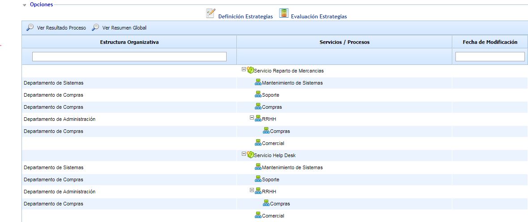This screenshot has height=222, width=528.
Task: Collapse the Servicio Help Desk tree node
Action: coord(244,154)
